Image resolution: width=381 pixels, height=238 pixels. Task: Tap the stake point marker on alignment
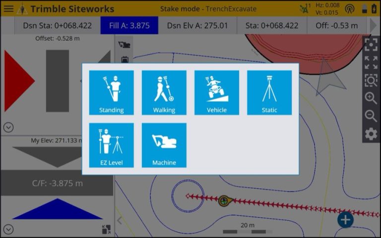pyautogui.click(x=225, y=201)
